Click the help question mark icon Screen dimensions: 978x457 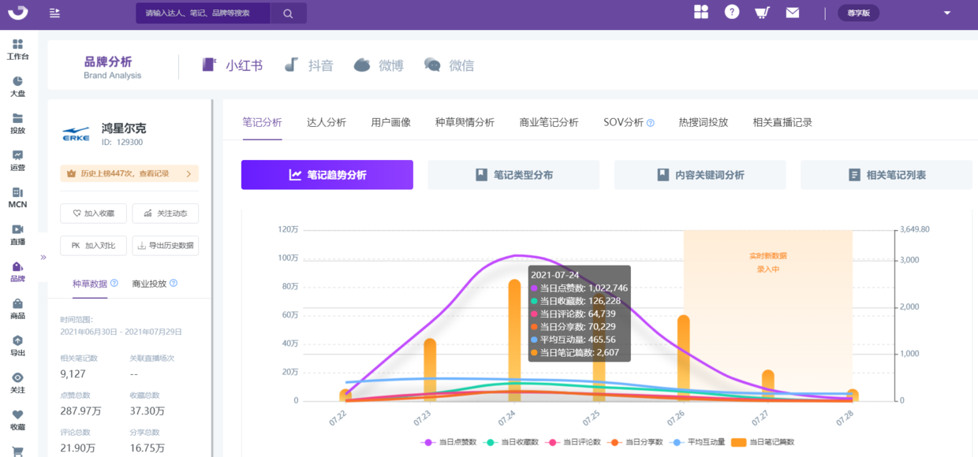point(732,12)
